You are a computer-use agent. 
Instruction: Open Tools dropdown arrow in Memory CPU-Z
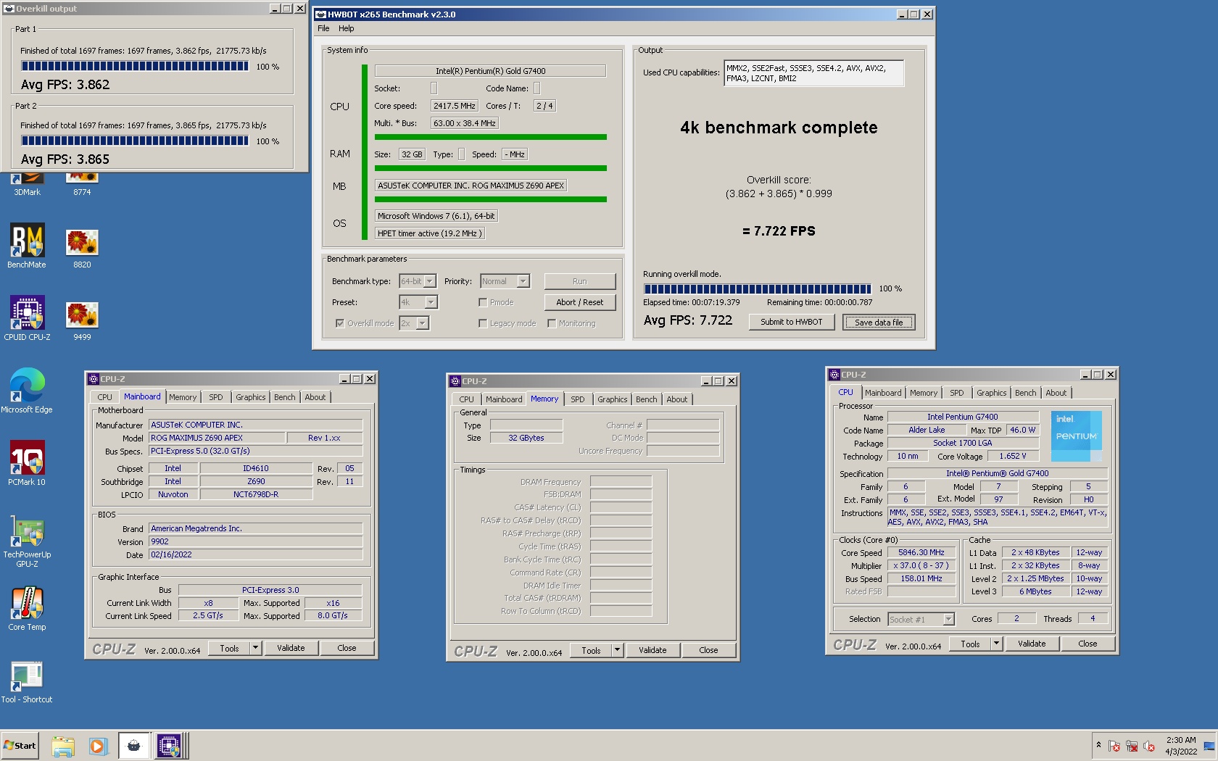click(x=617, y=650)
